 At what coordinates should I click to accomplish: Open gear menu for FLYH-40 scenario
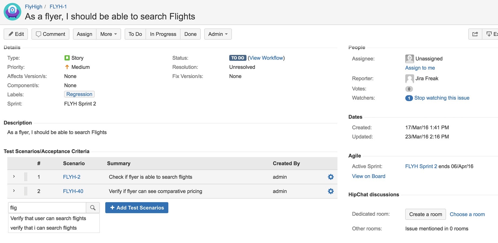(x=330, y=191)
